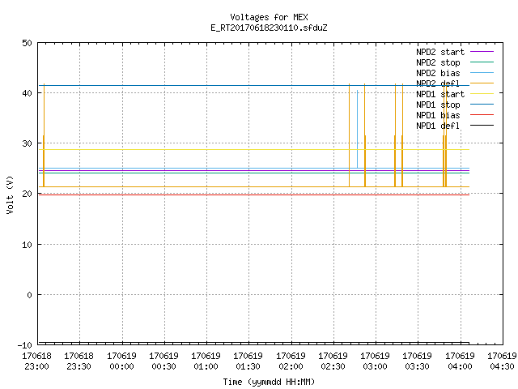The height and width of the screenshot is (389, 518).
Task: Click the 'NPD2 defl' legend label
Action: 438,83
